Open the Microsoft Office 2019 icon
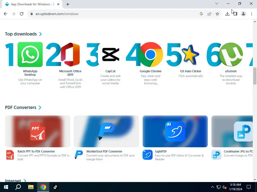257x192 pixels. (70, 54)
